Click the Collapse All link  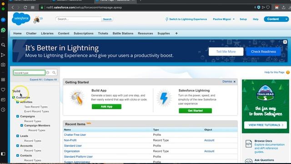[50, 80]
